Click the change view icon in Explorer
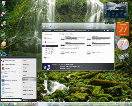 tap(102, 30)
